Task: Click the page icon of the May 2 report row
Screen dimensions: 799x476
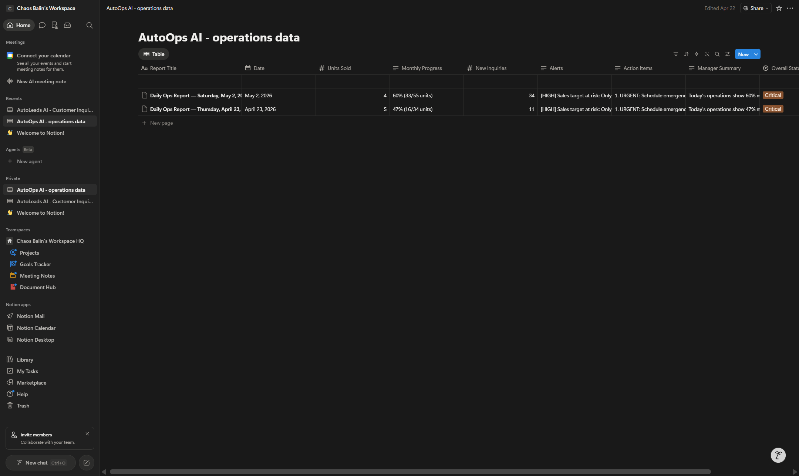Action: tap(145, 95)
